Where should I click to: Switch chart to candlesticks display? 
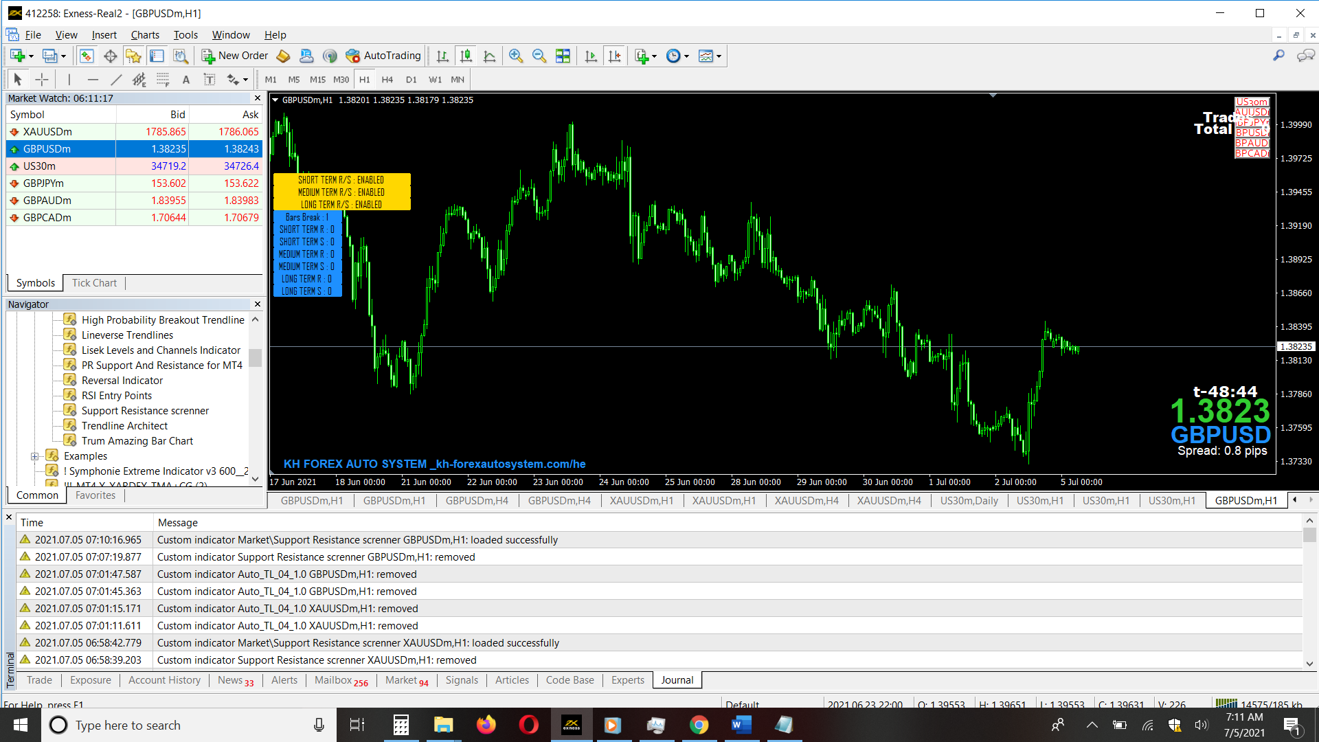[466, 56]
